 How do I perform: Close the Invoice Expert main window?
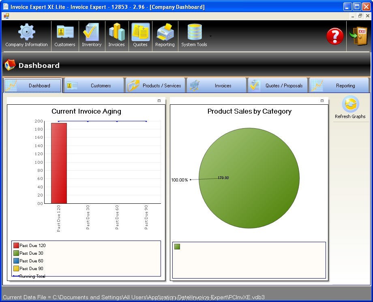pos(366,6)
